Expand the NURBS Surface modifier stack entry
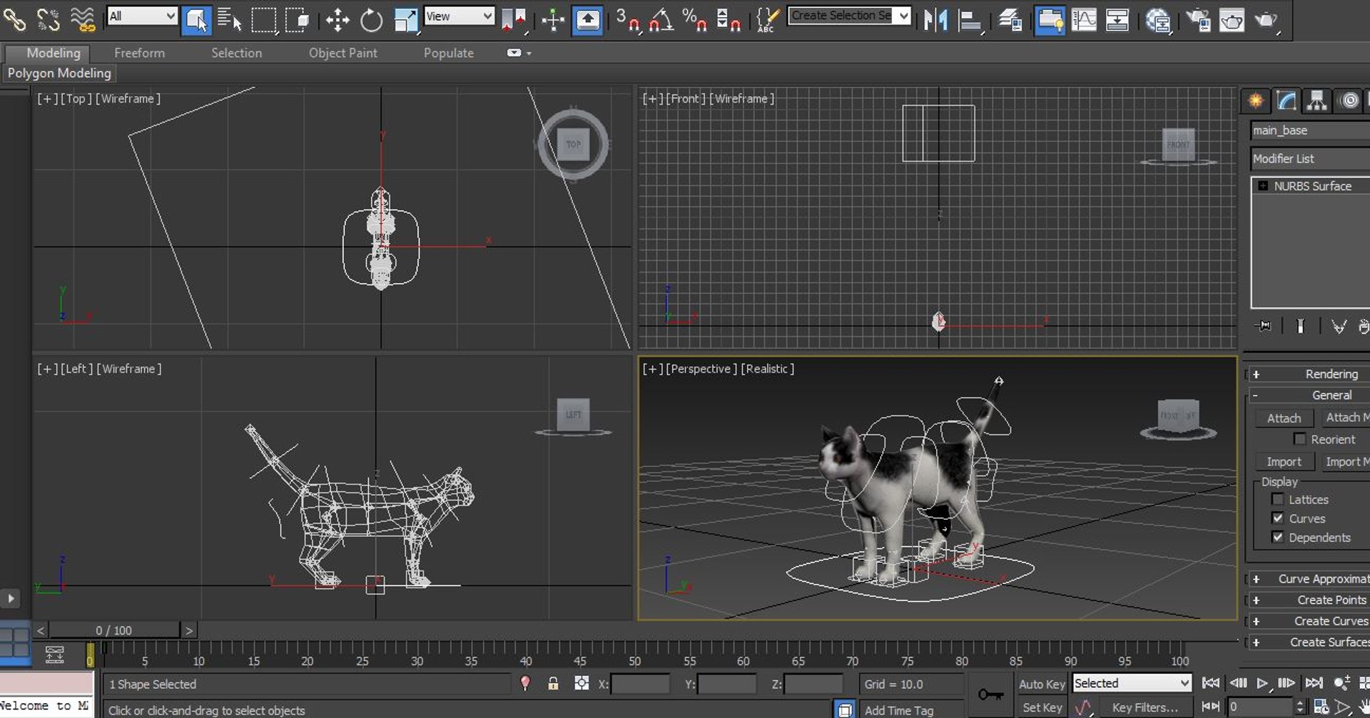1370x718 pixels. [1263, 185]
